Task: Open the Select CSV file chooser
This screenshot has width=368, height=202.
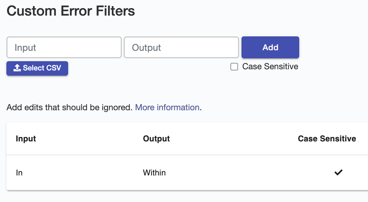Action: [x=37, y=68]
